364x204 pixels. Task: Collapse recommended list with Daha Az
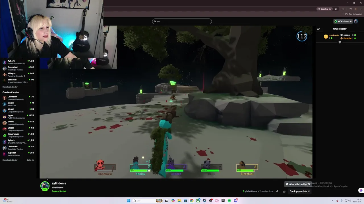30,160
